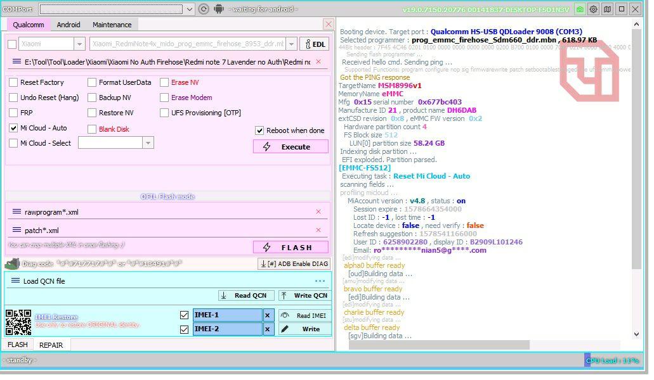Click the EDL button
Screen dimensions: 654x380
coord(315,44)
